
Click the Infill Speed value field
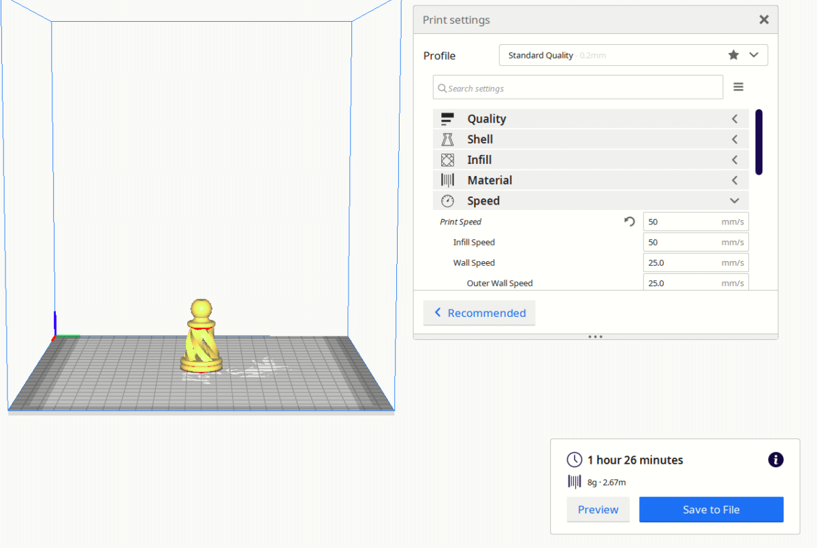click(x=688, y=242)
